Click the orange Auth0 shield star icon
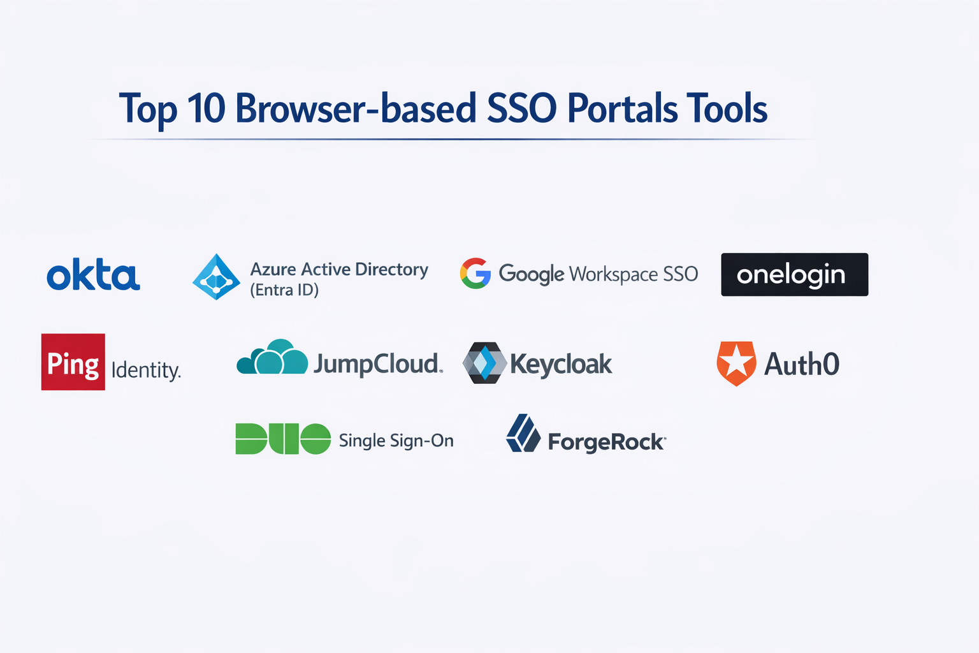 click(736, 363)
